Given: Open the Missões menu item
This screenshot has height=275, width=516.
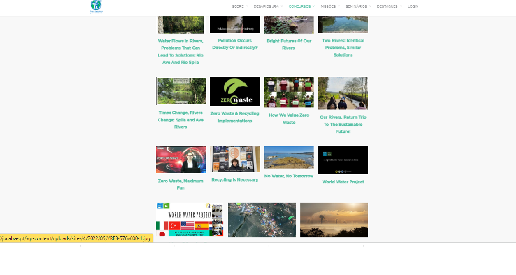Looking at the screenshot, I should tap(329, 6).
